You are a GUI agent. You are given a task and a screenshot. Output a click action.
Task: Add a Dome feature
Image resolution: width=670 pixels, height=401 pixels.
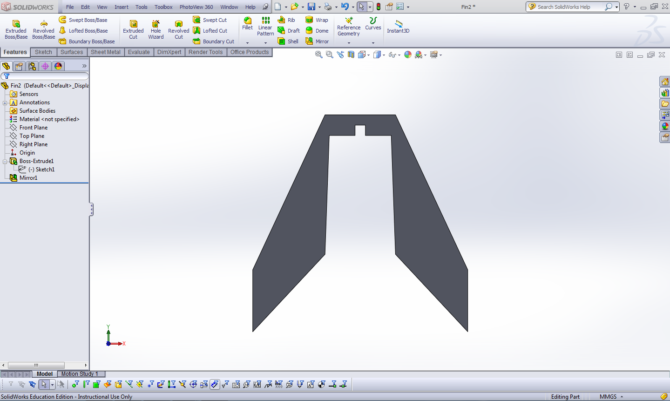tap(317, 31)
